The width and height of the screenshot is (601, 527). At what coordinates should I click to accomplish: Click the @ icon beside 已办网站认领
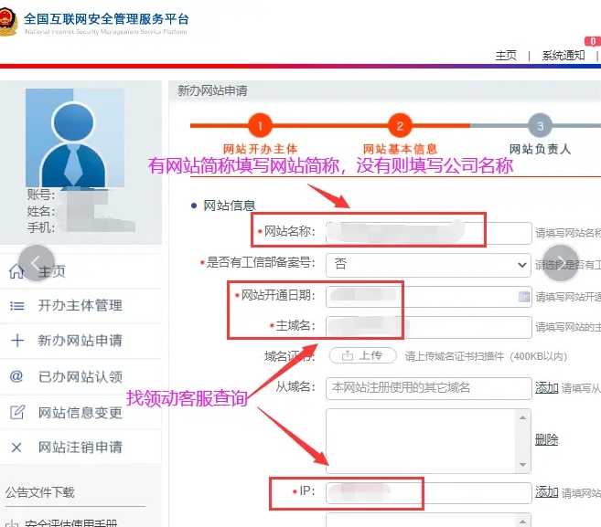tap(16, 376)
